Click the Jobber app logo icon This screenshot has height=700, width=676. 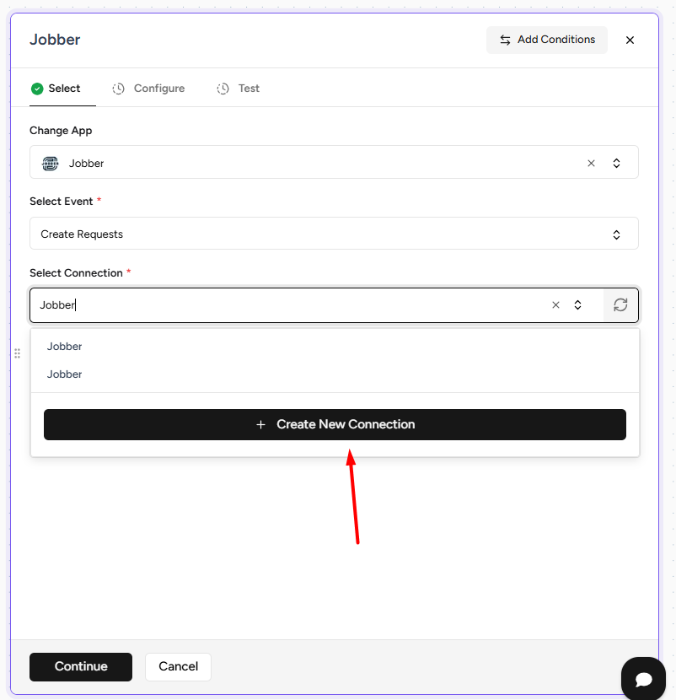pos(51,164)
